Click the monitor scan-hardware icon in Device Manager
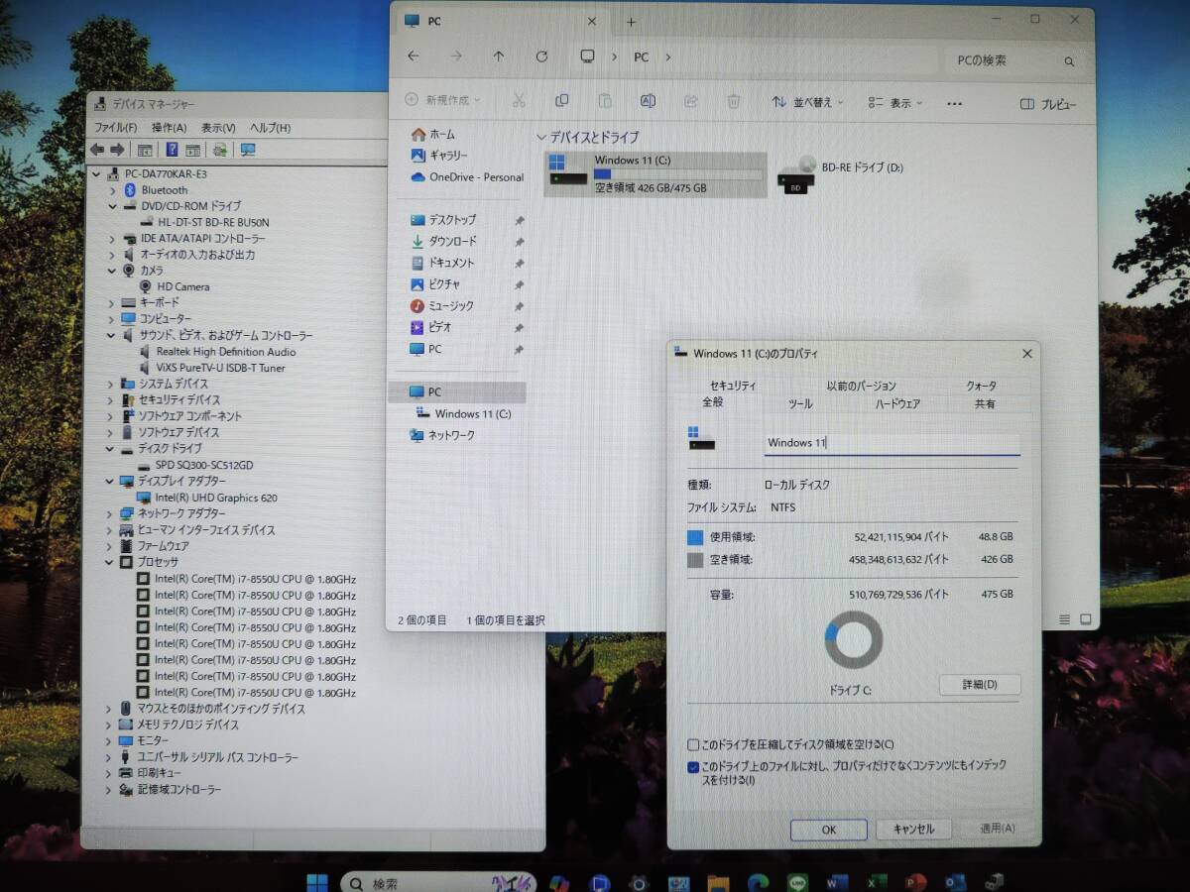The height and width of the screenshot is (892, 1190). pos(248,150)
